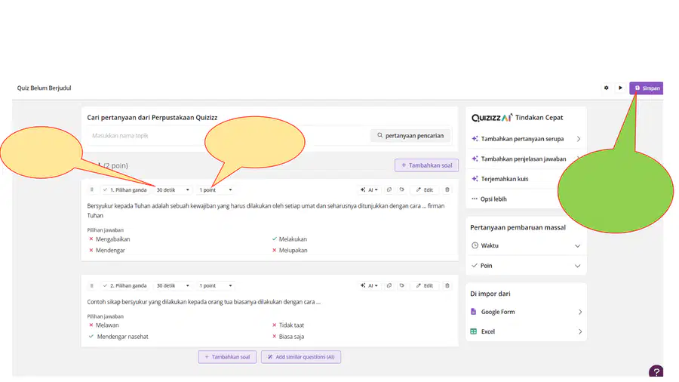Click tag icon on question 2
Image resolution: width=679 pixels, height=382 pixels.
pyautogui.click(x=402, y=285)
